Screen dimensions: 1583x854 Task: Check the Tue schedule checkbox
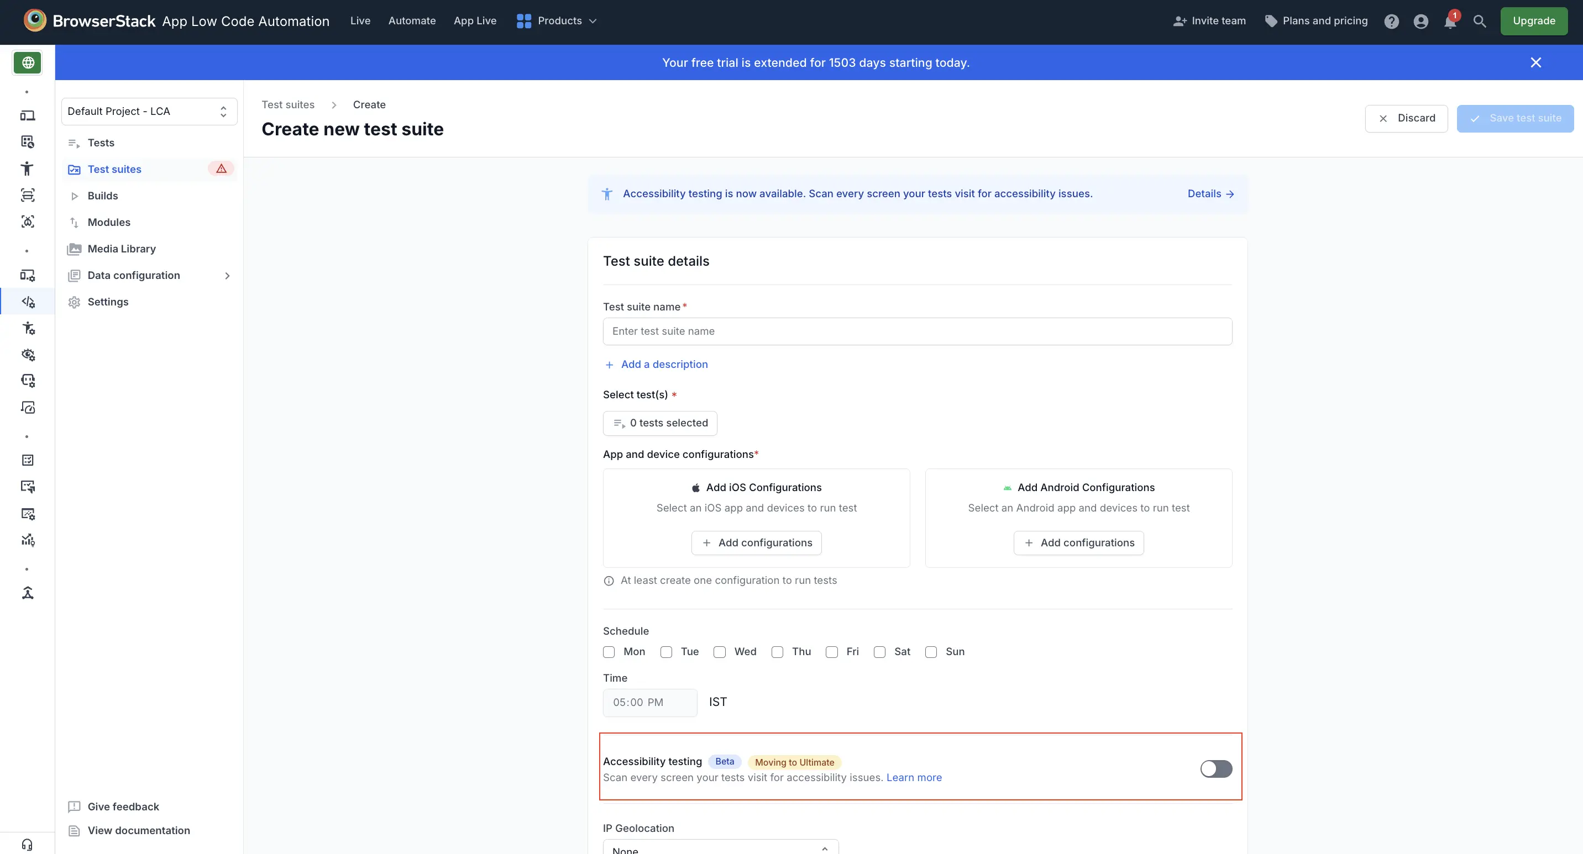[666, 652]
